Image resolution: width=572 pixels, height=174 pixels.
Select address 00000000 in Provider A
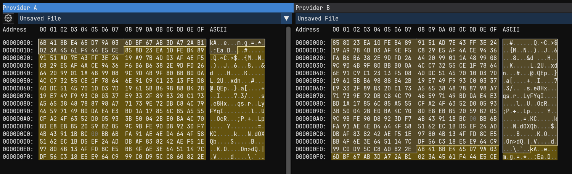pyautogui.click(x=18, y=43)
